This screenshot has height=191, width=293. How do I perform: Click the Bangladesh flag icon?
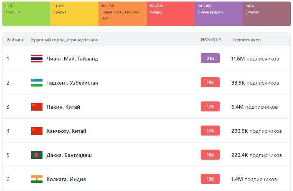coord(37,155)
